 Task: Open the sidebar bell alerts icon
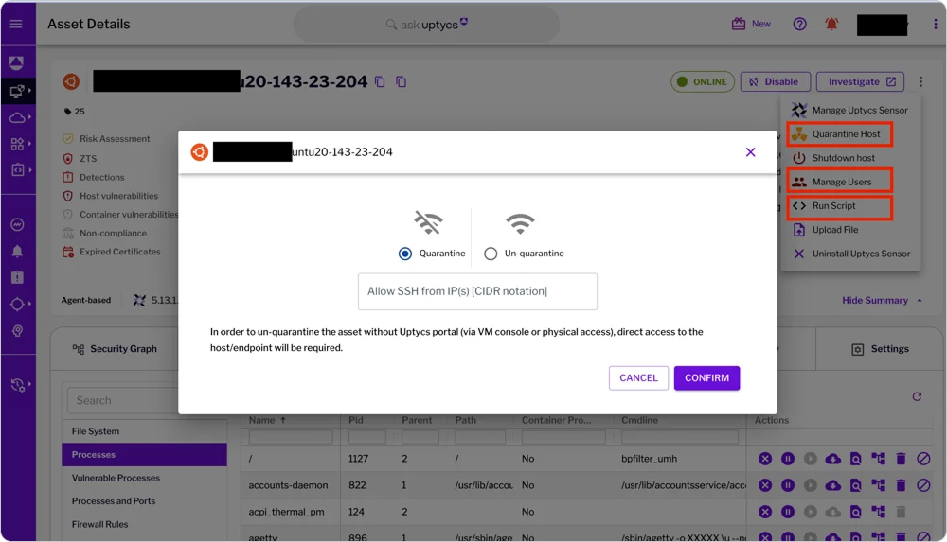(17, 251)
